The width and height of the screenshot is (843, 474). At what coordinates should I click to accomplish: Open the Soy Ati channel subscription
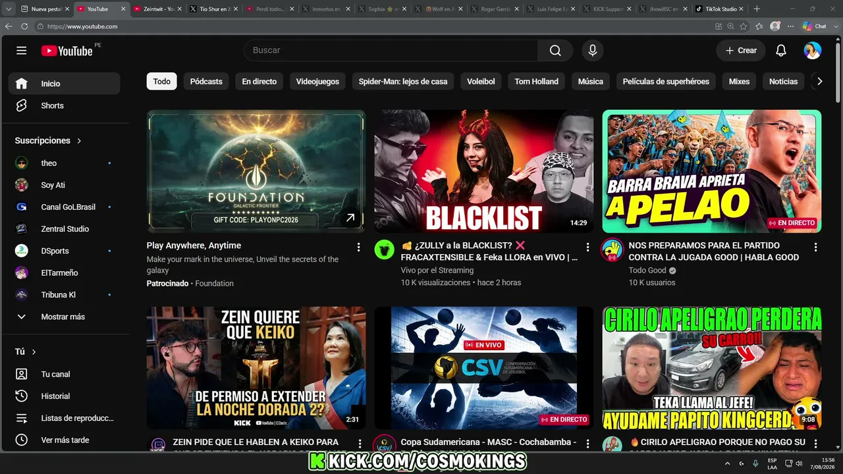(65, 185)
